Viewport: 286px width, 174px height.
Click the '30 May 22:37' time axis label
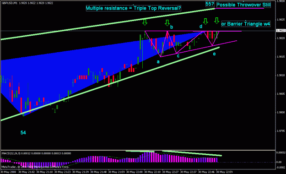click(188, 172)
